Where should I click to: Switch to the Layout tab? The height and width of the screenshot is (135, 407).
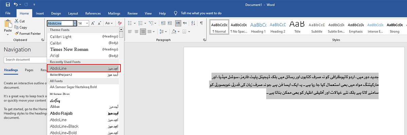(73, 13)
